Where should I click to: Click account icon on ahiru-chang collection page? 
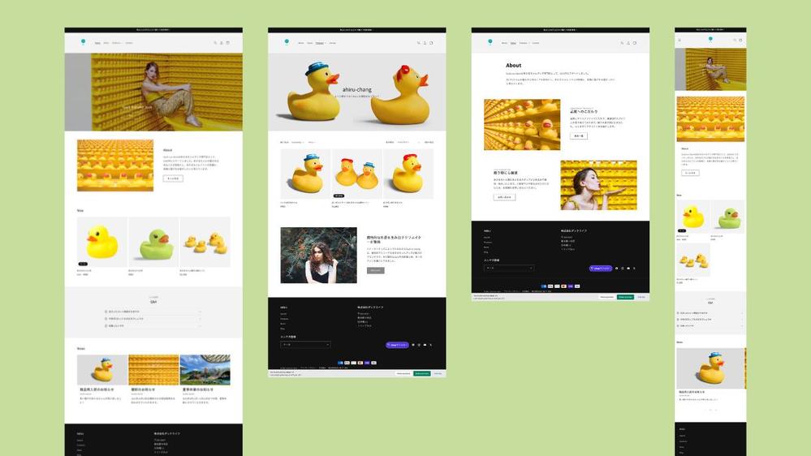click(425, 43)
